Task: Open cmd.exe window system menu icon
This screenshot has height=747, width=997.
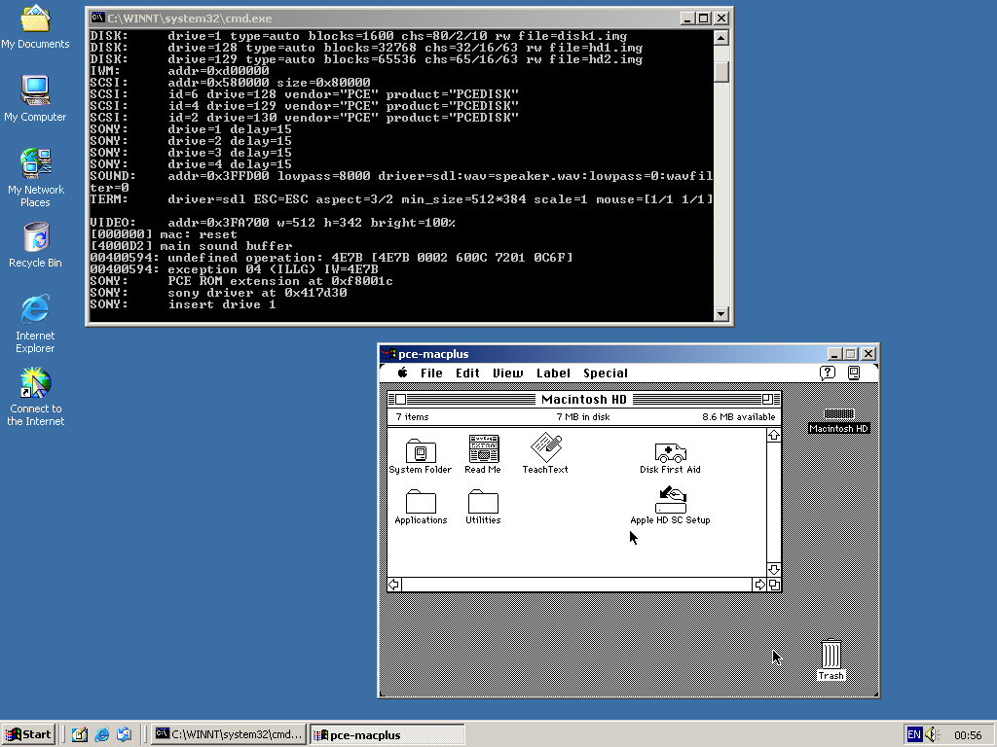Action: coord(97,18)
